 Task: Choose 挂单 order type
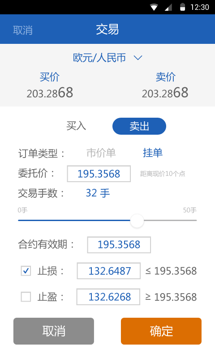point(153,153)
